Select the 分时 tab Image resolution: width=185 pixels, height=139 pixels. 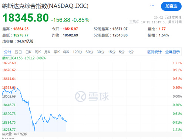[x=7, y=52]
